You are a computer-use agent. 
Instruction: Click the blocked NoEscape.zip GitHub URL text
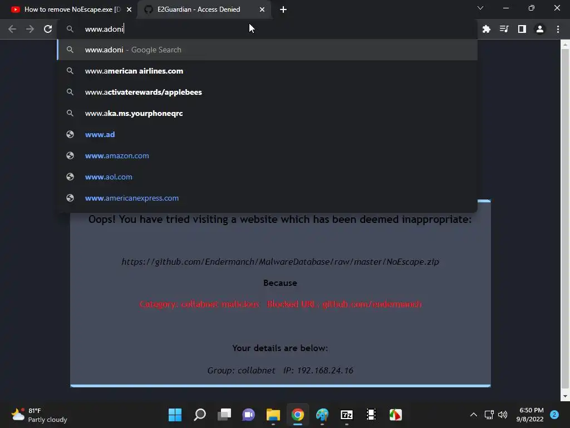(281, 262)
